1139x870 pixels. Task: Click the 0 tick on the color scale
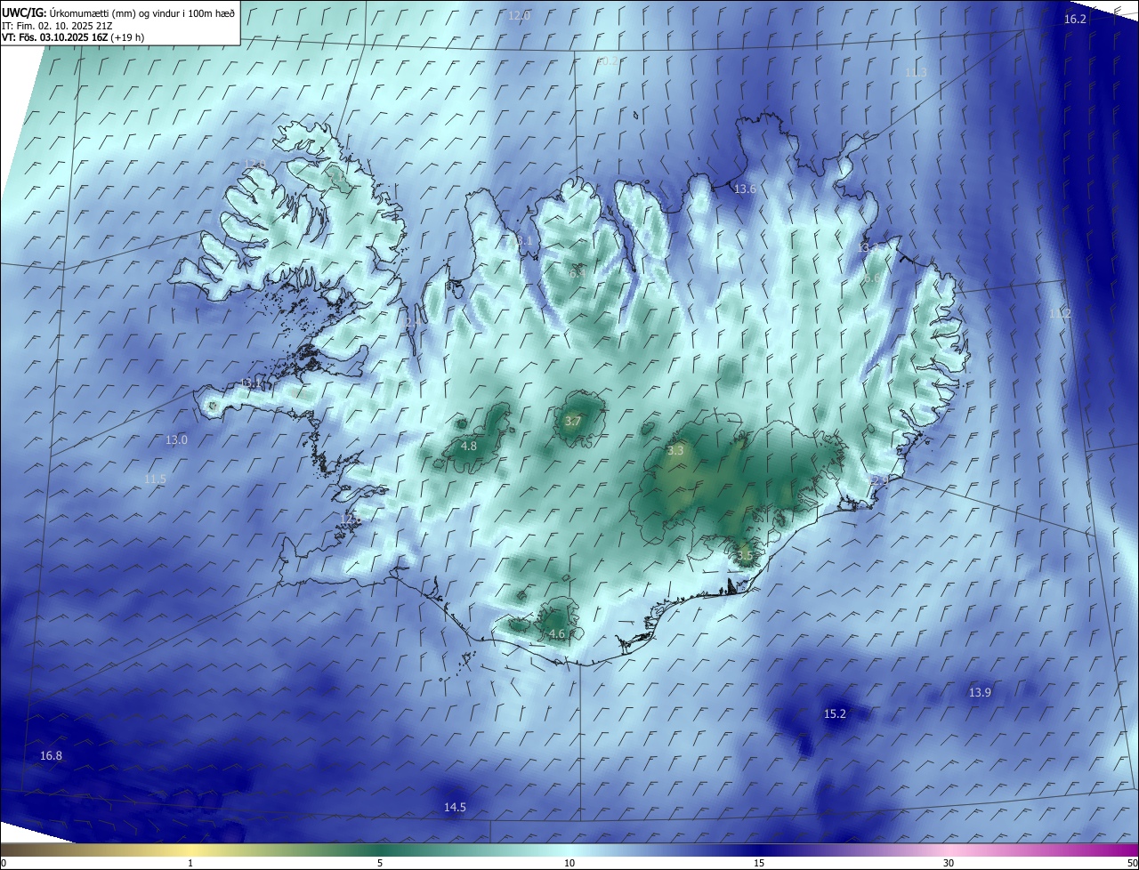tap(4, 863)
